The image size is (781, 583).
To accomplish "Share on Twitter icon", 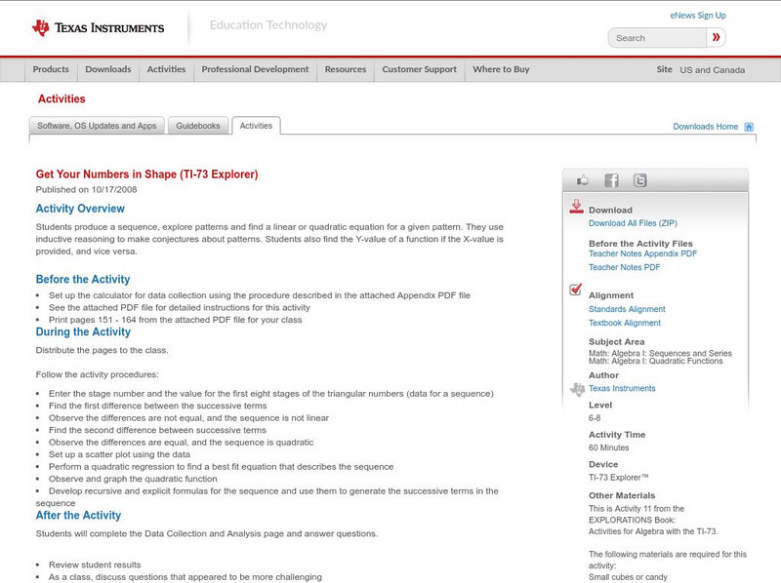I will [x=640, y=180].
